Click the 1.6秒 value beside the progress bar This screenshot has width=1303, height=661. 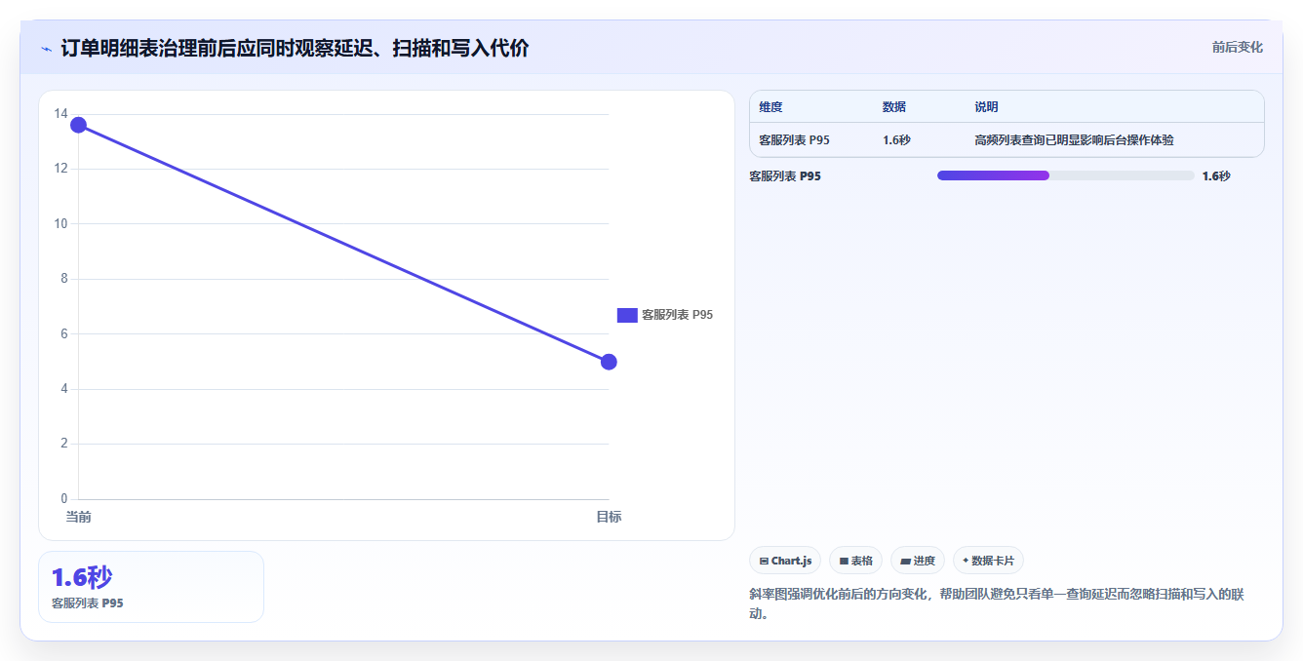tap(1216, 176)
